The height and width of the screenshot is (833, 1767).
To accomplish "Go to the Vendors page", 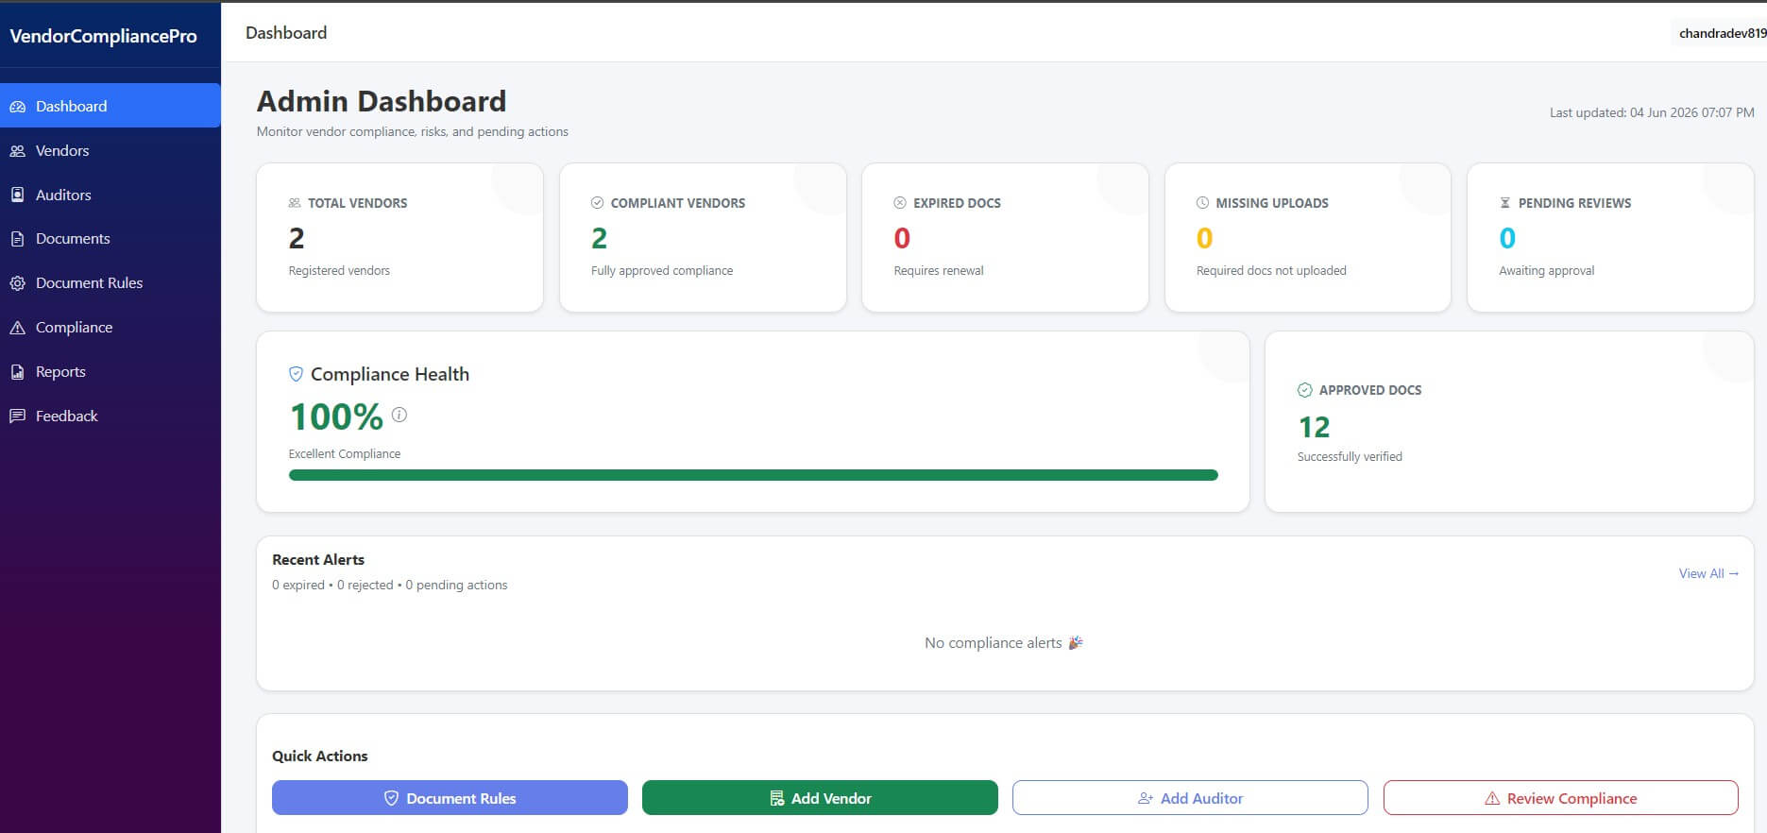I will click(110, 150).
